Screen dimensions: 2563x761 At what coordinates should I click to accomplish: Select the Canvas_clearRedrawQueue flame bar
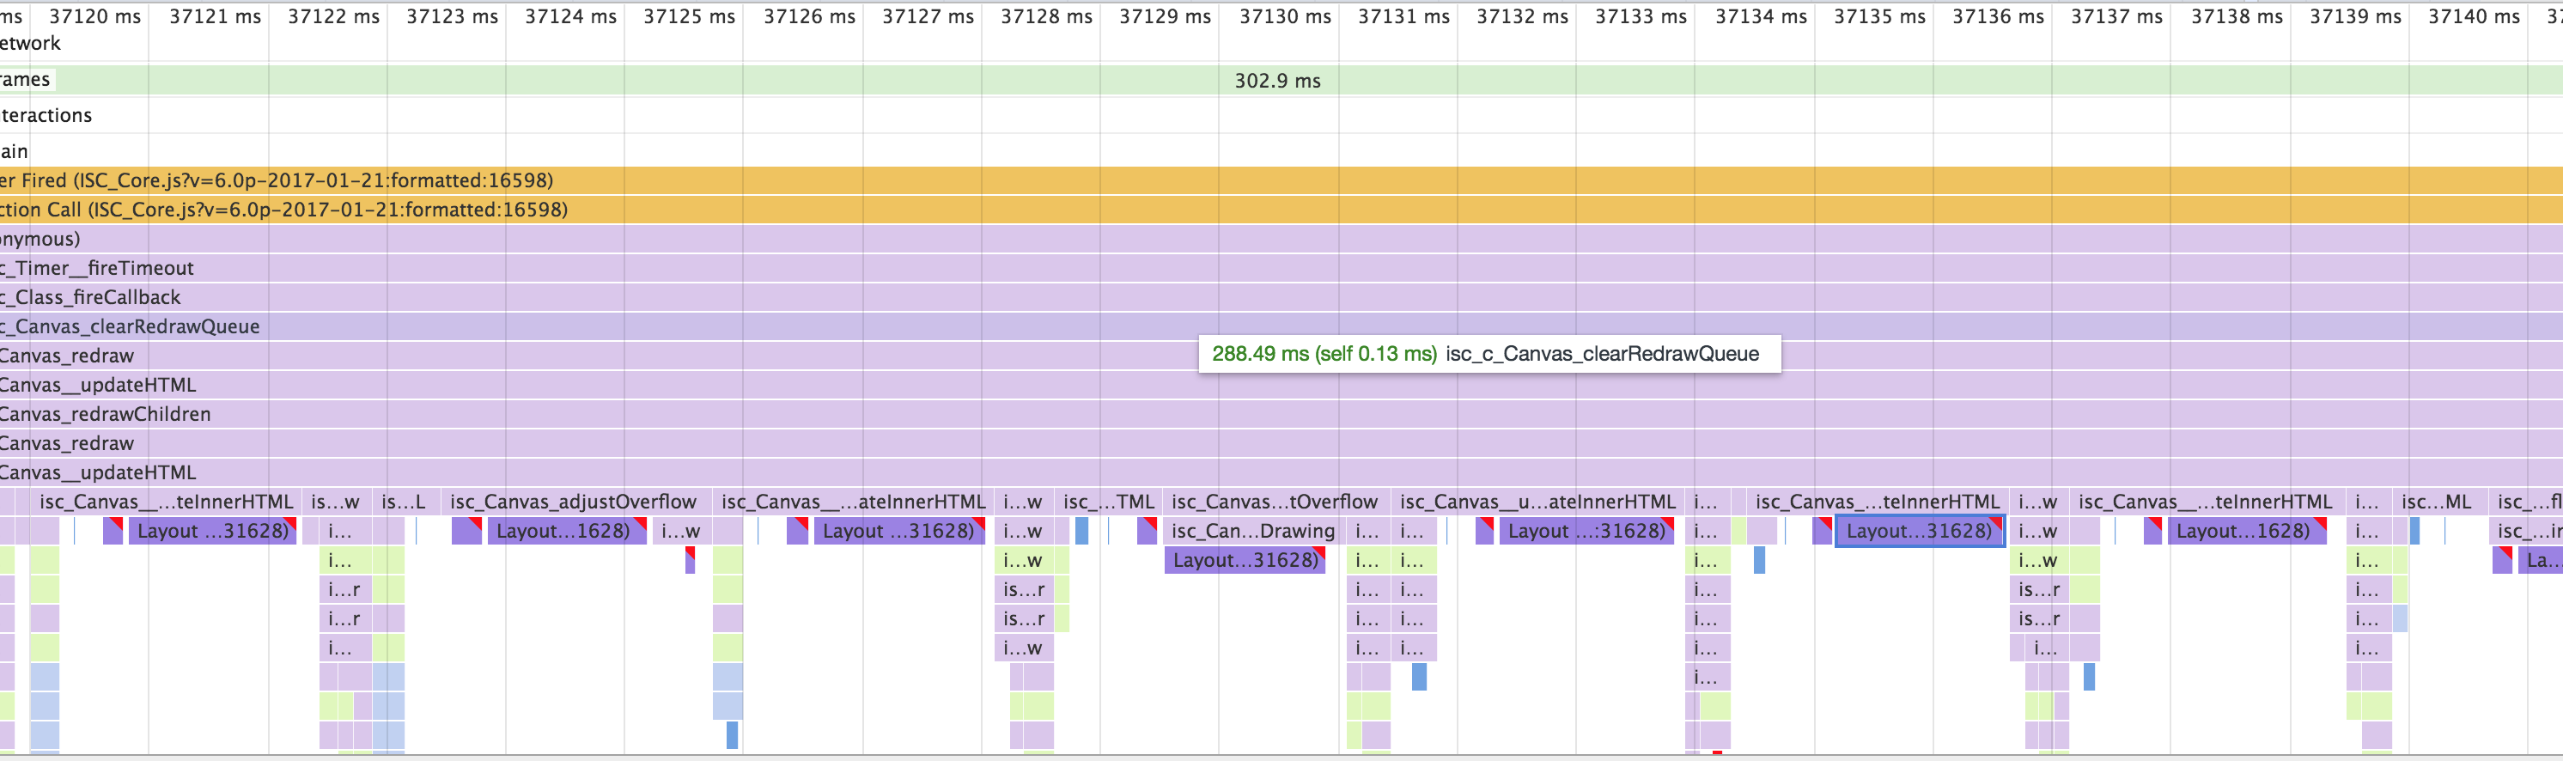click(1281, 326)
